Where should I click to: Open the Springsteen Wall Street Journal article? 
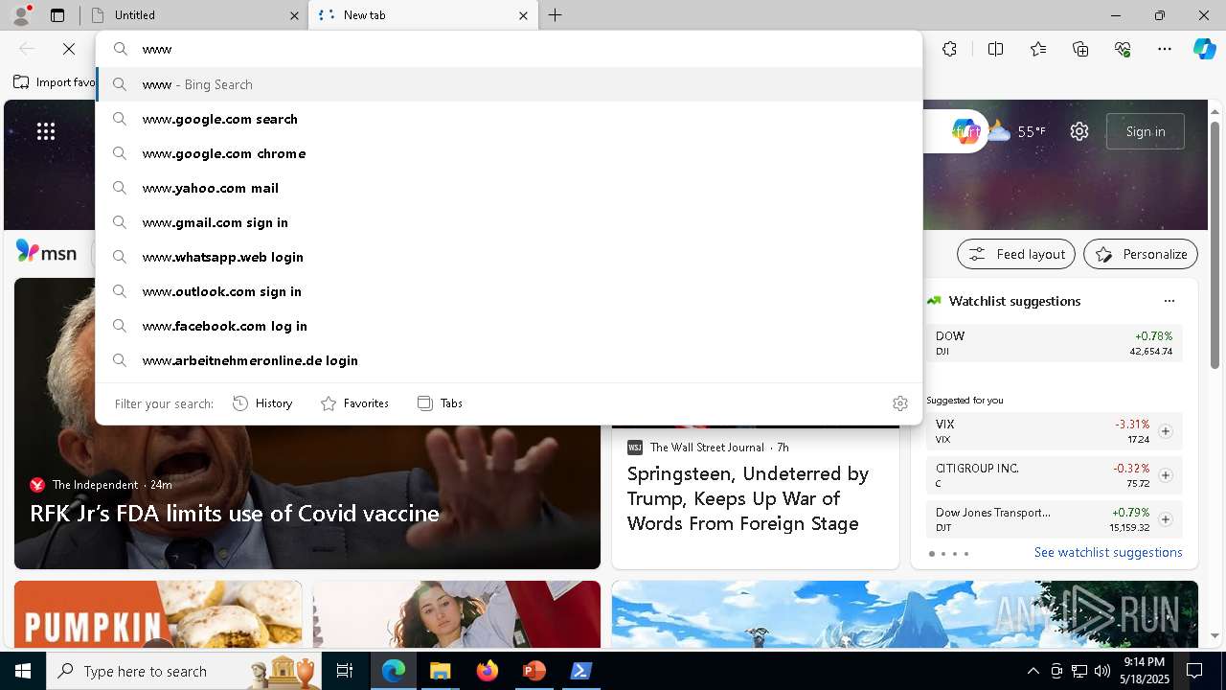pyautogui.click(x=748, y=498)
